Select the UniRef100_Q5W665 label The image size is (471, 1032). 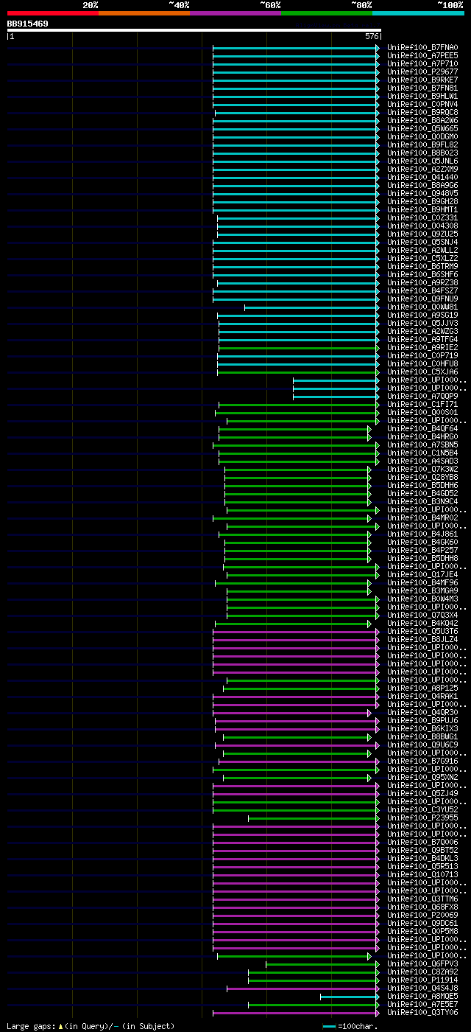tap(422, 129)
